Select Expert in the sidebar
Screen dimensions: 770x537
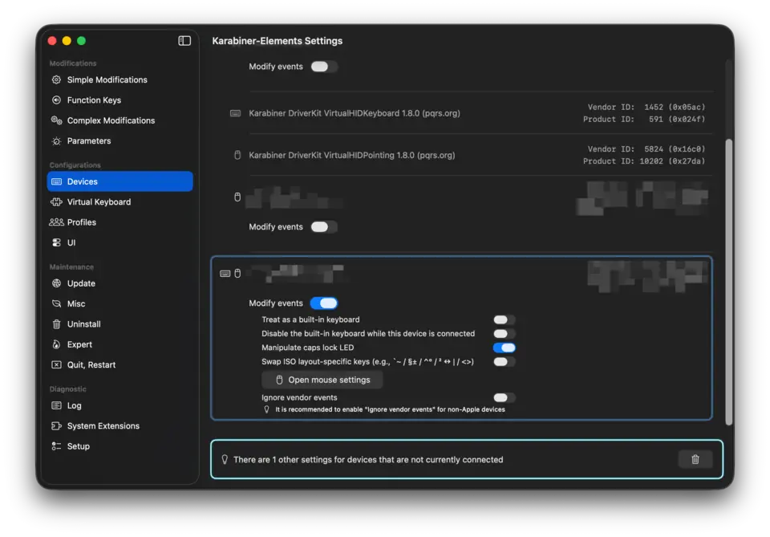click(120, 344)
